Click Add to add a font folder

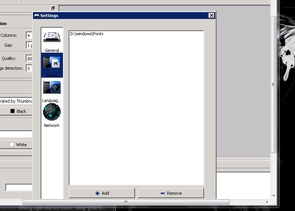[102, 193]
